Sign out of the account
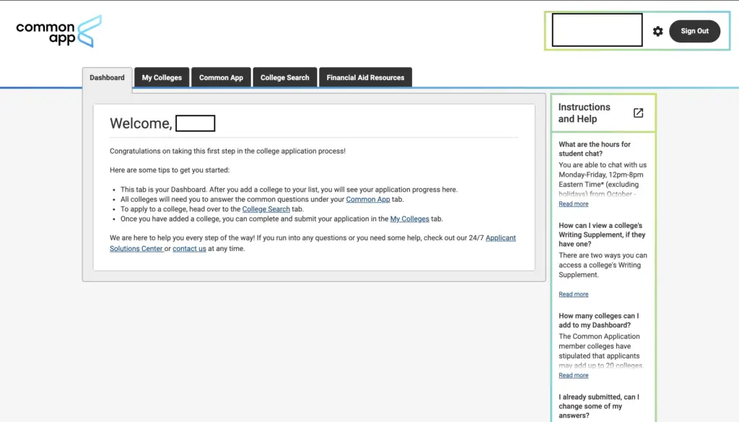This screenshot has width=739, height=422. click(694, 31)
